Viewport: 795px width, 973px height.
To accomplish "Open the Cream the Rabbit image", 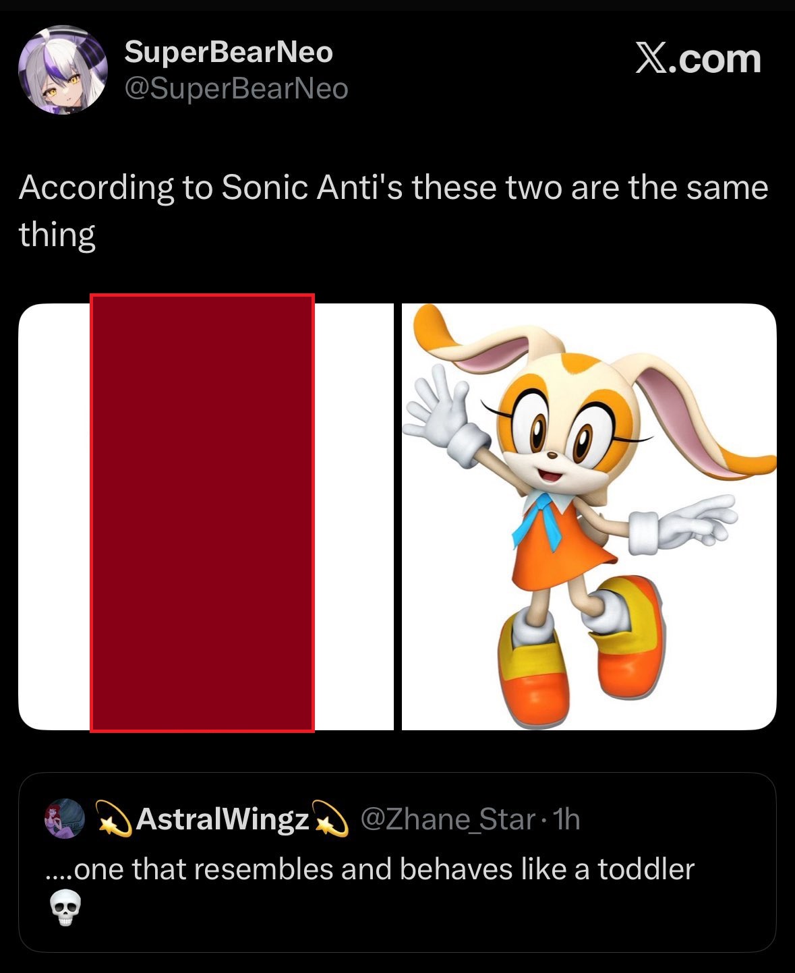I will point(589,516).
